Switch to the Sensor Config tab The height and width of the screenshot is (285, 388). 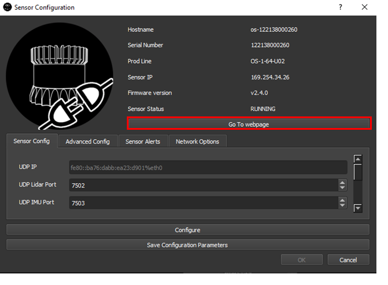pos(32,141)
